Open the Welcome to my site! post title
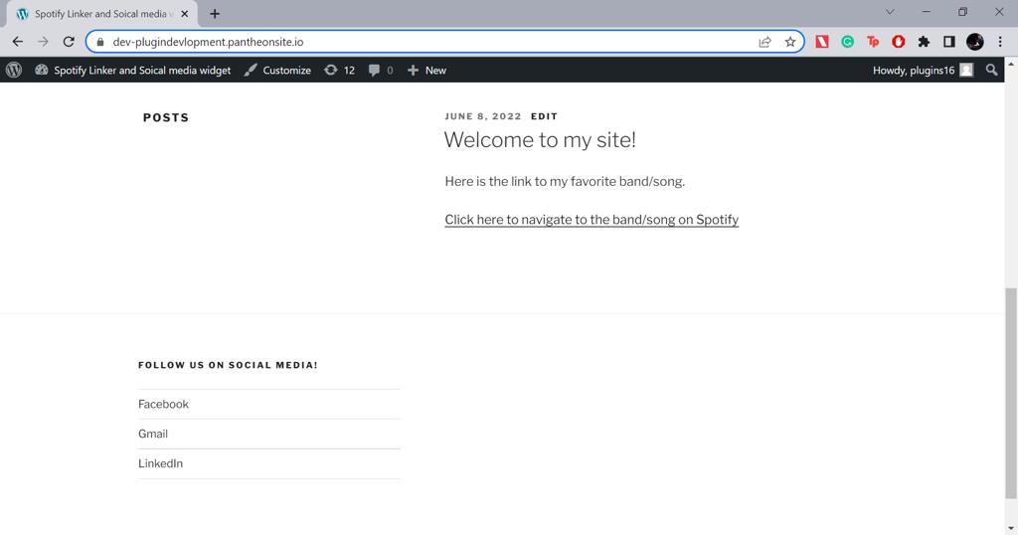1018x535 pixels. click(540, 139)
